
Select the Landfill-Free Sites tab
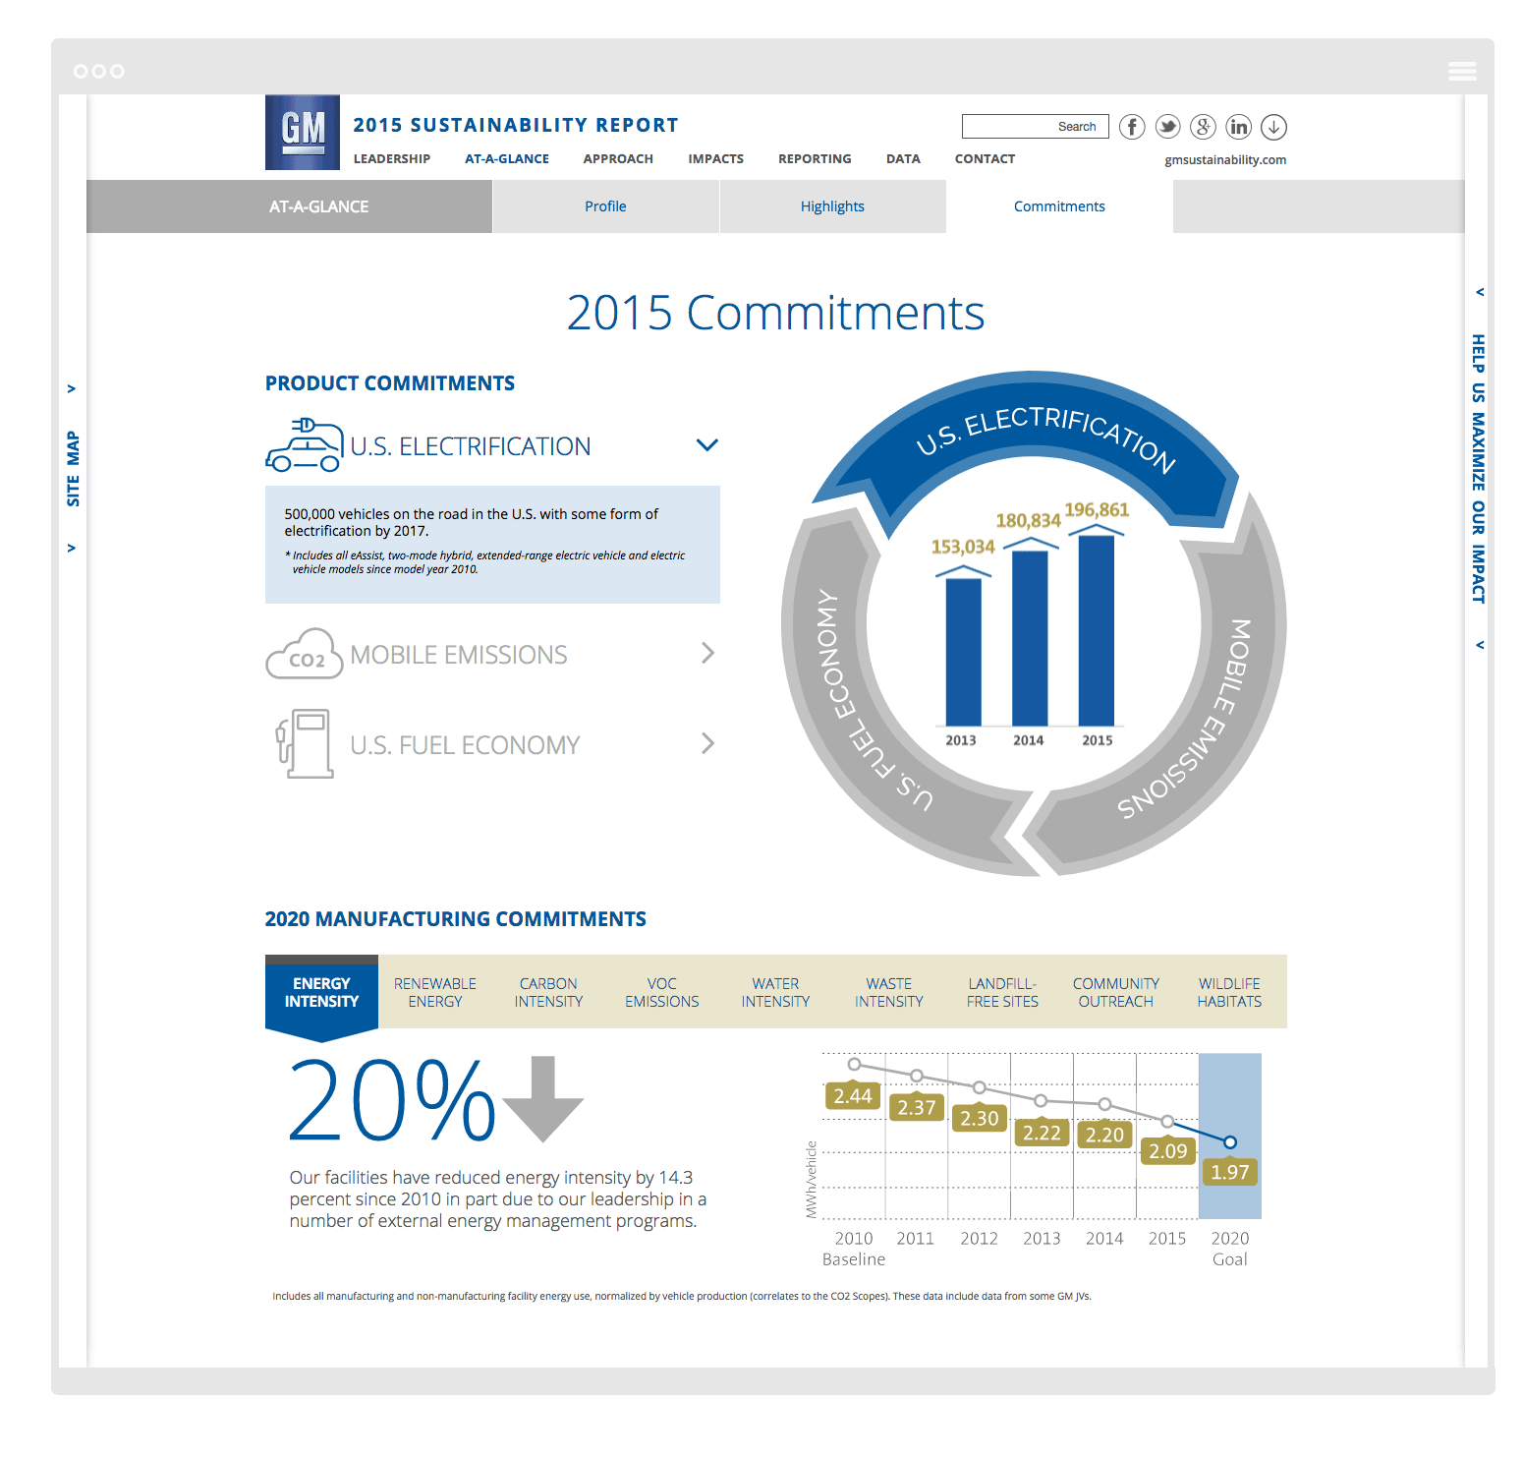(x=1002, y=993)
